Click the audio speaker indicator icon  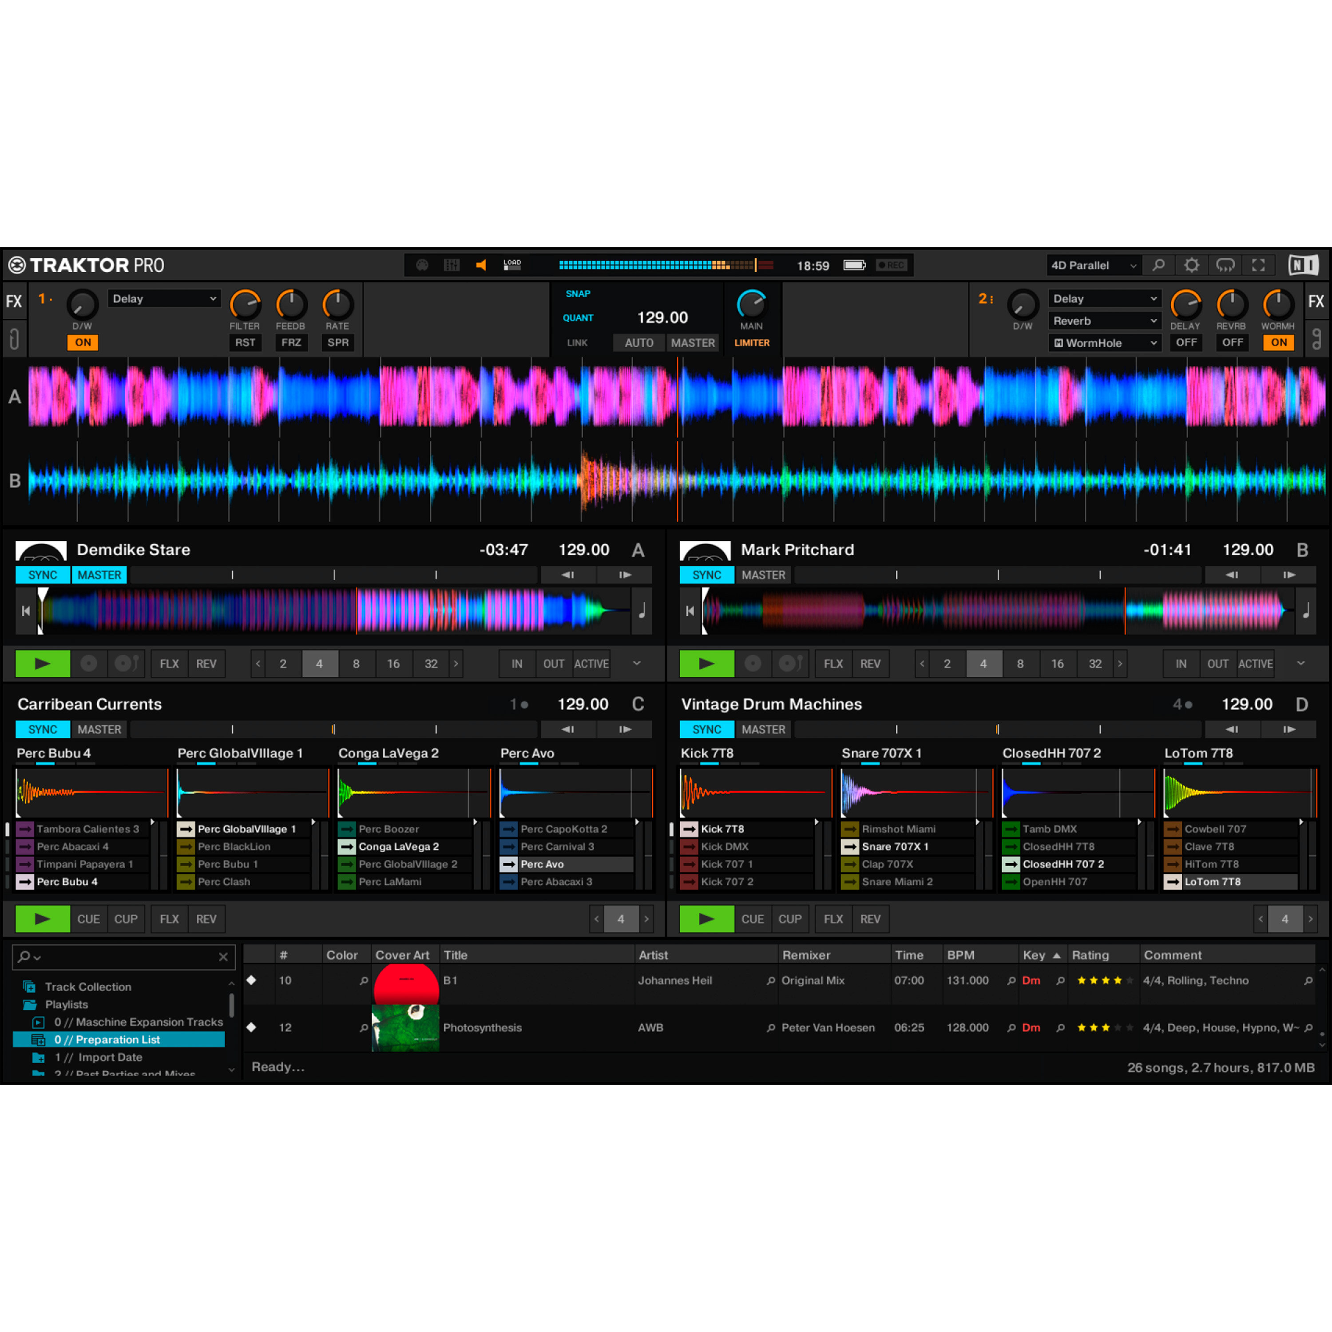coord(481,265)
